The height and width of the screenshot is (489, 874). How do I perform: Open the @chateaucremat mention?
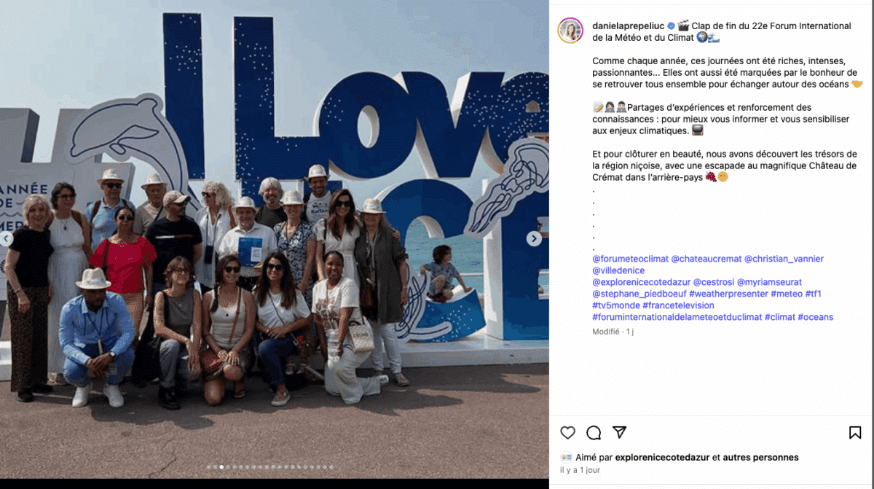706,259
